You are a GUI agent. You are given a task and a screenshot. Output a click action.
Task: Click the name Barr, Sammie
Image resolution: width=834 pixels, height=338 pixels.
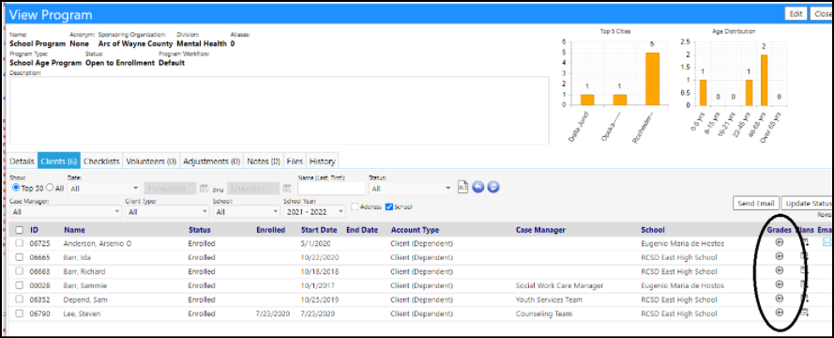point(84,285)
